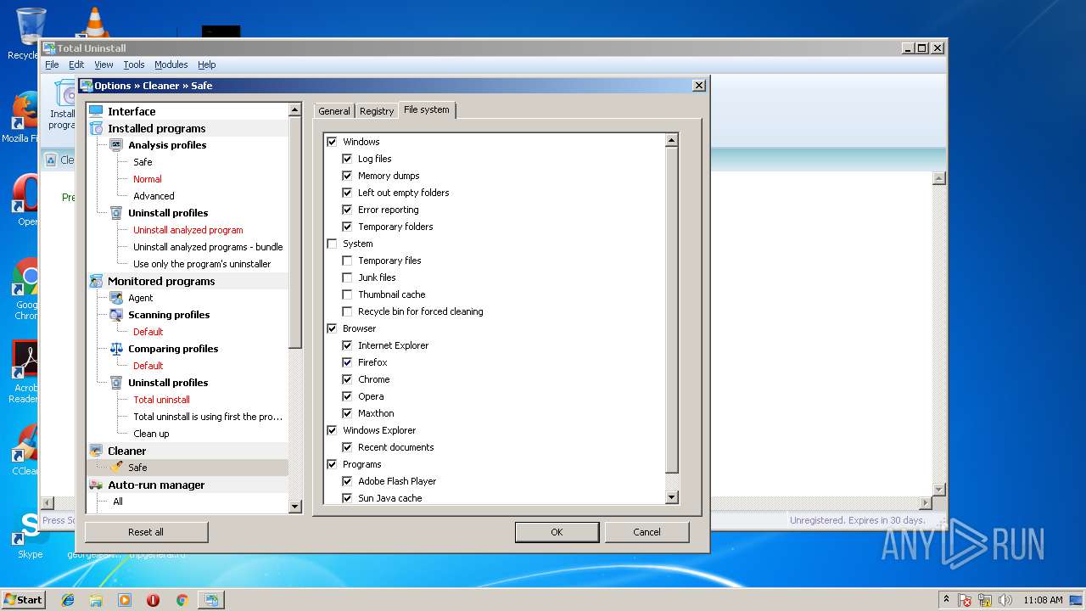Open Opera from the taskbar
This screenshot has height=611, width=1086.
[x=153, y=600]
